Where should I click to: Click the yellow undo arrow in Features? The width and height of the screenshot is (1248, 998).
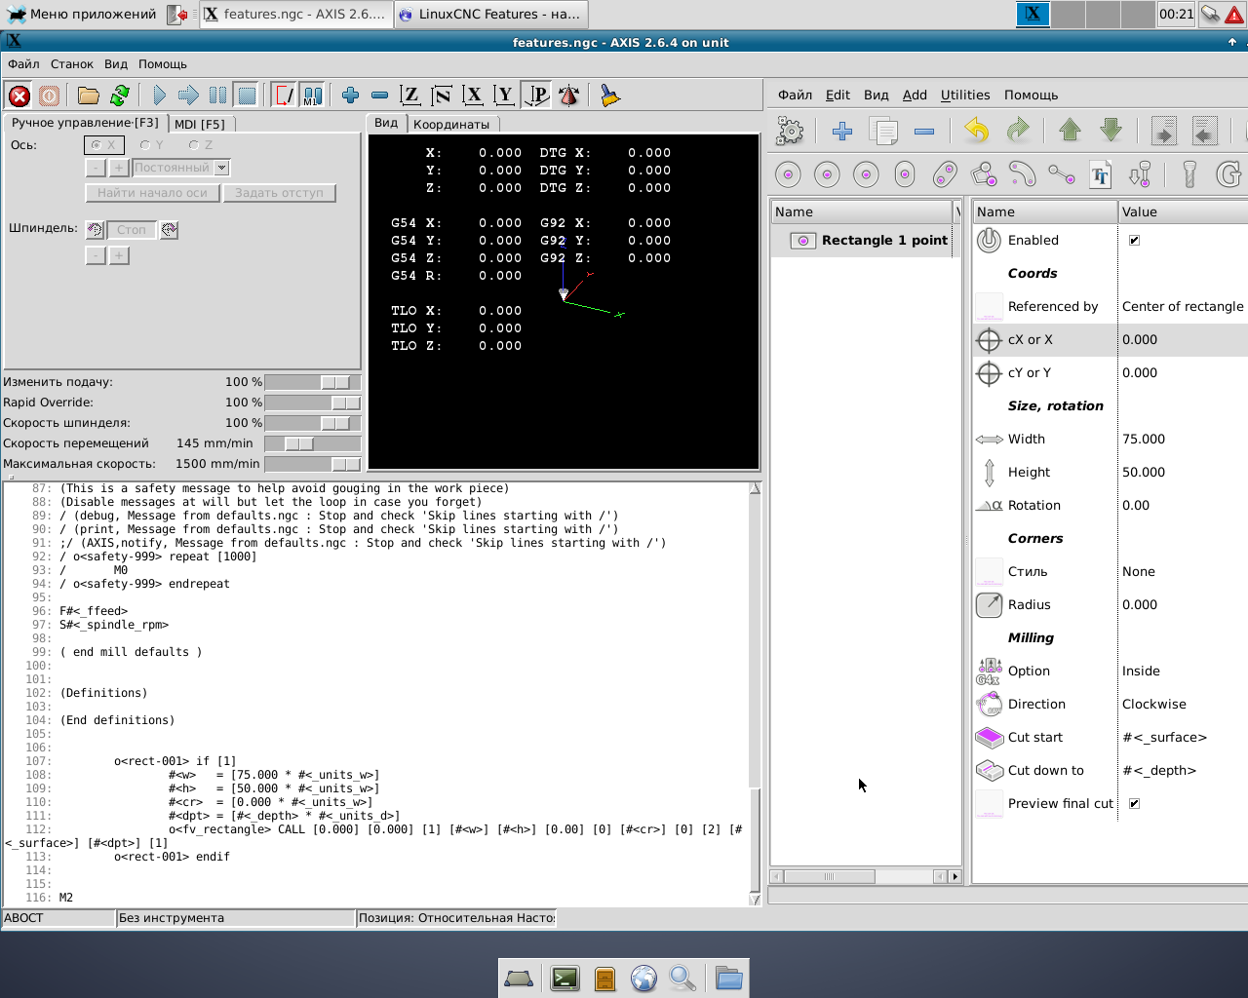pyautogui.click(x=976, y=131)
